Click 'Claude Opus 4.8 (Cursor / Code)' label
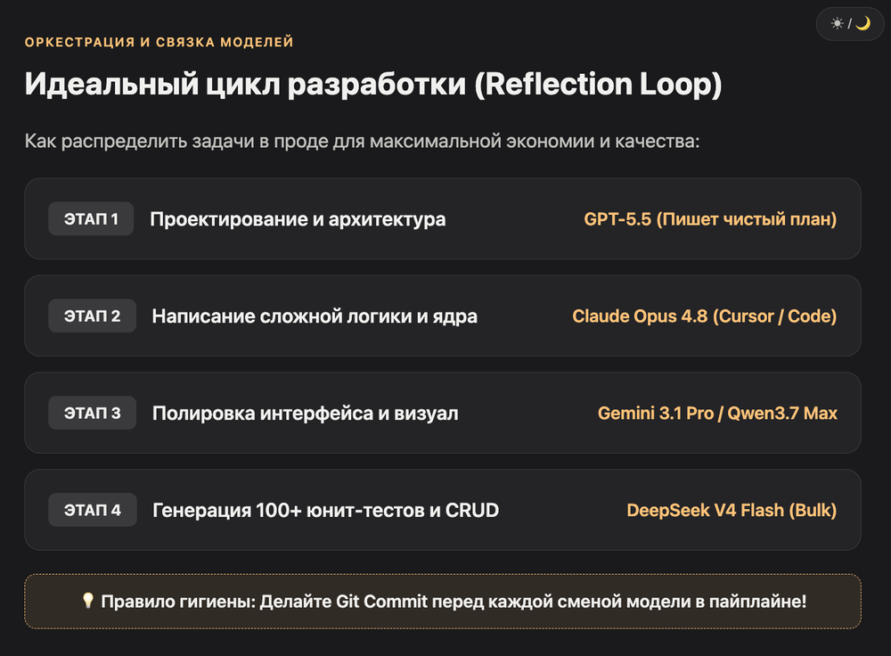The width and height of the screenshot is (891, 656). pyautogui.click(x=705, y=316)
